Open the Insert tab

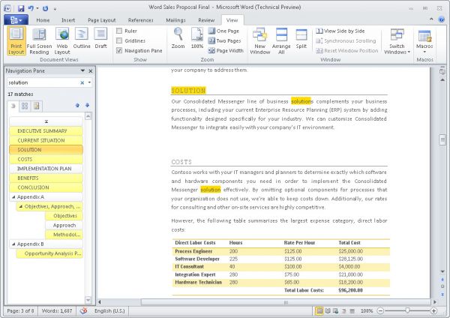(68, 20)
